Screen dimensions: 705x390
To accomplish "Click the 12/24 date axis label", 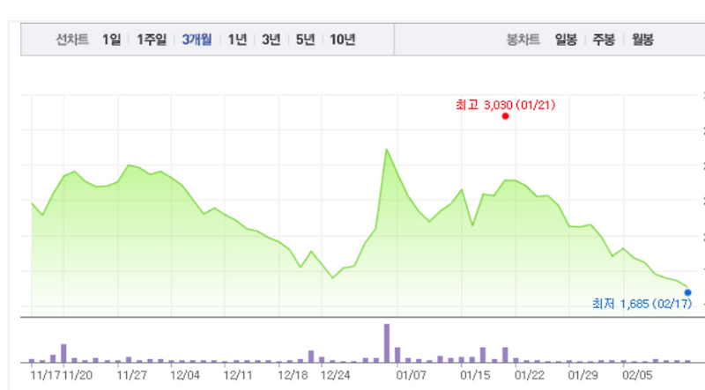I will [335, 375].
